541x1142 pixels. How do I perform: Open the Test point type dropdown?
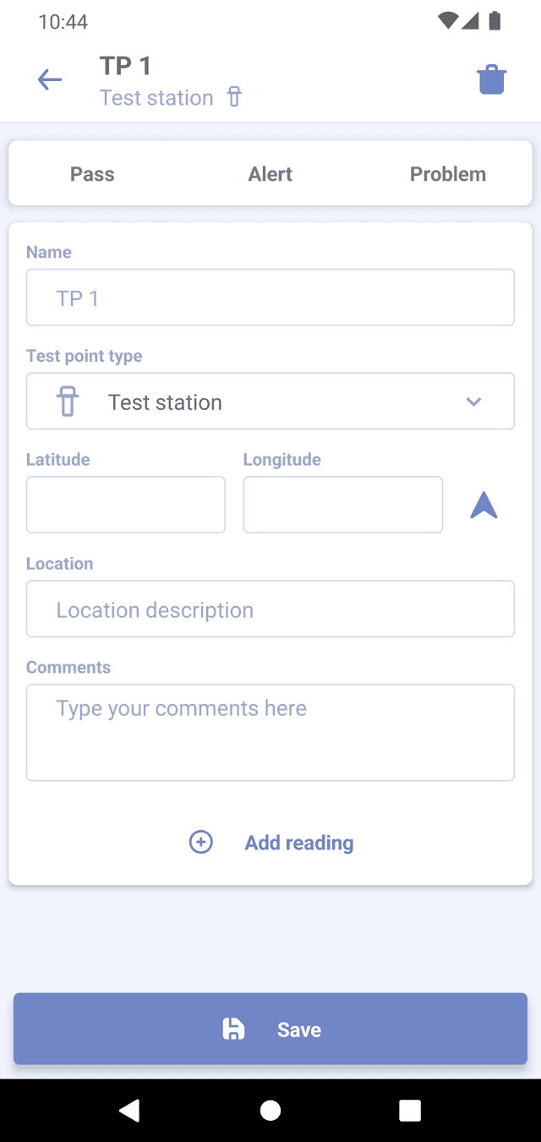pos(270,402)
